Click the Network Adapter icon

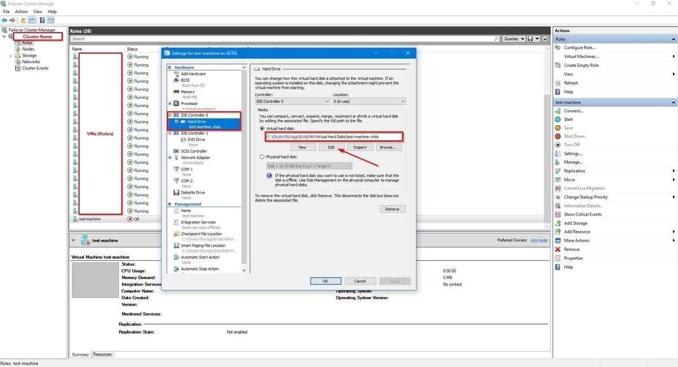click(x=176, y=158)
